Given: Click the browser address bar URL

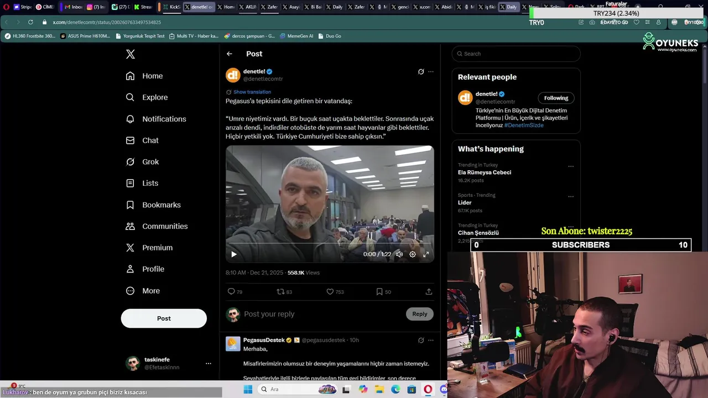Looking at the screenshot, I should (x=107, y=22).
